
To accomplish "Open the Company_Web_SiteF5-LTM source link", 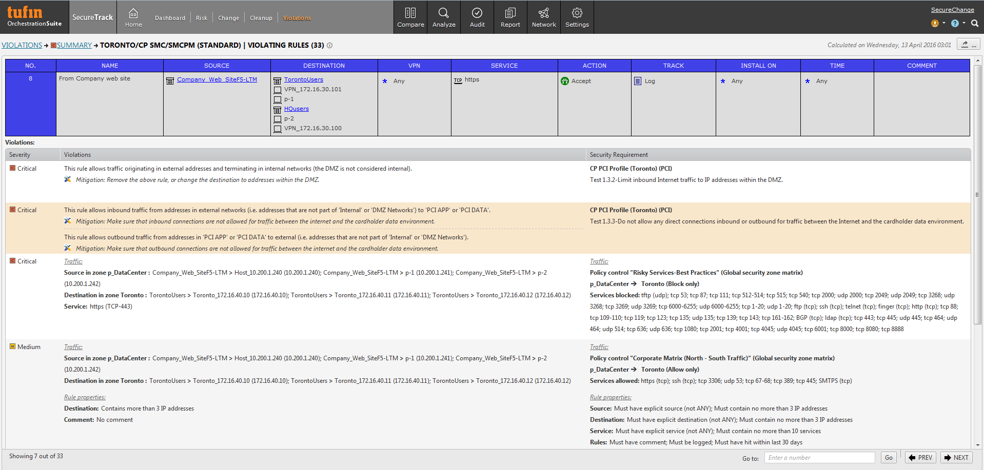I will point(217,79).
